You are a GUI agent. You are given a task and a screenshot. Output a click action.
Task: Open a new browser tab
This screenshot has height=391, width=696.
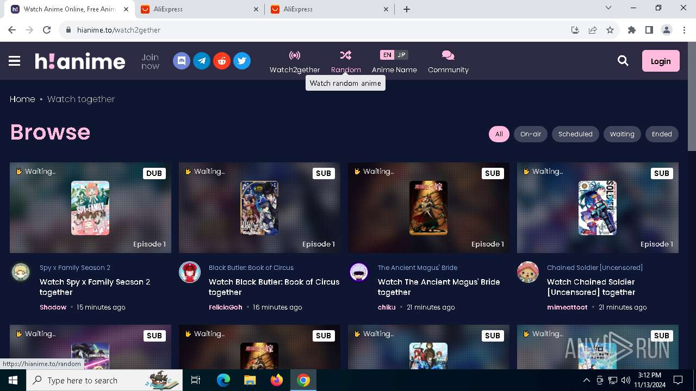tap(407, 9)
